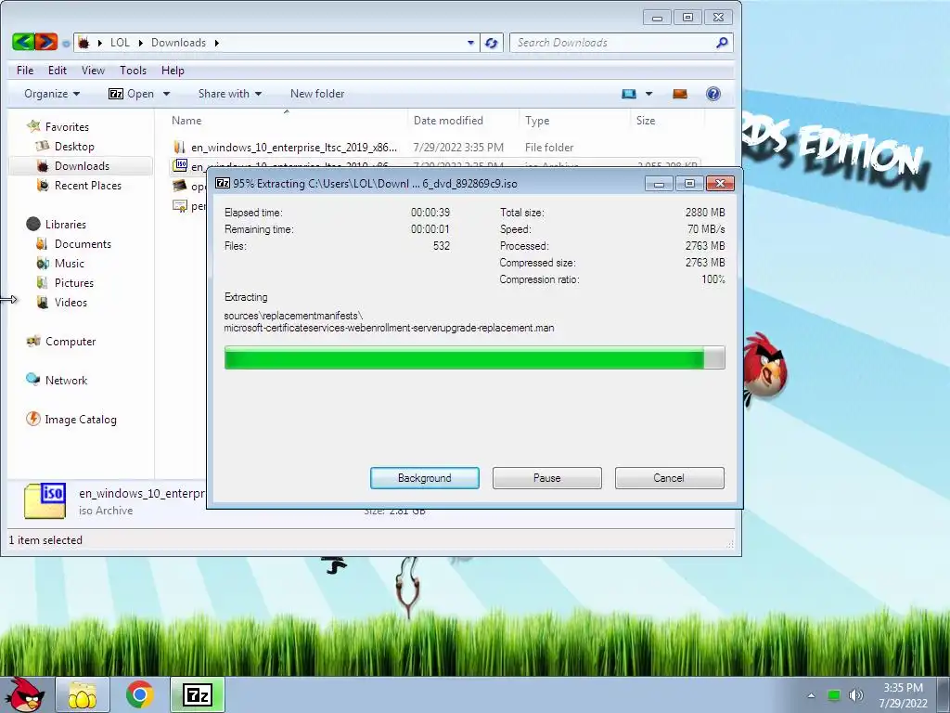Viewport: 950px width, 713px height.
Task: Click the arrow after LOL in breadcrumb
Action: point(141,43)
